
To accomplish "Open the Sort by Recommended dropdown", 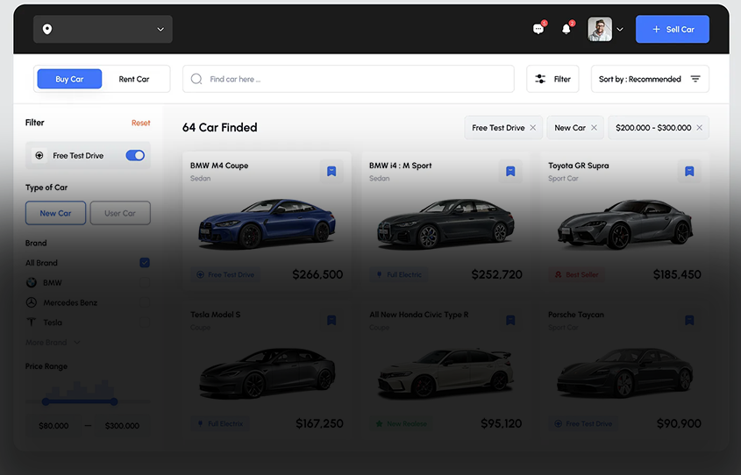I will [x=650, y=79].
